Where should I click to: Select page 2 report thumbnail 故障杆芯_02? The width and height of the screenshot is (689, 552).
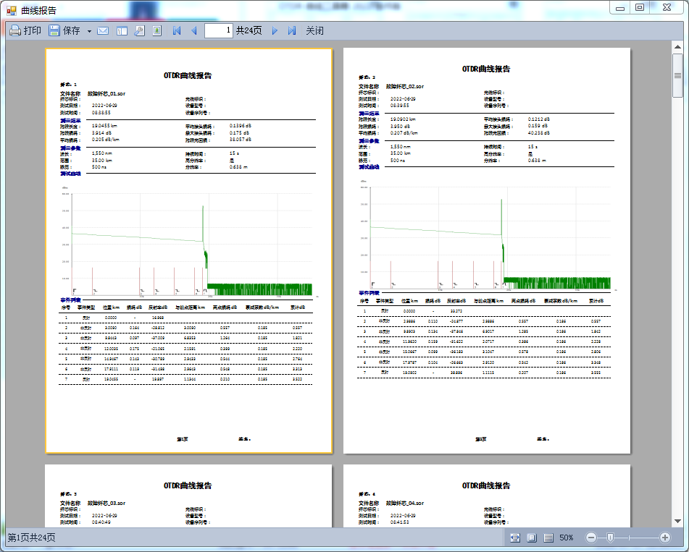tap(486, 250)
